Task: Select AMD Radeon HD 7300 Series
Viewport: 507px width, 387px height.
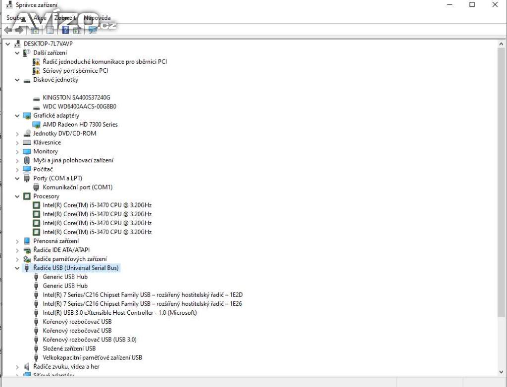Action: 80,125
